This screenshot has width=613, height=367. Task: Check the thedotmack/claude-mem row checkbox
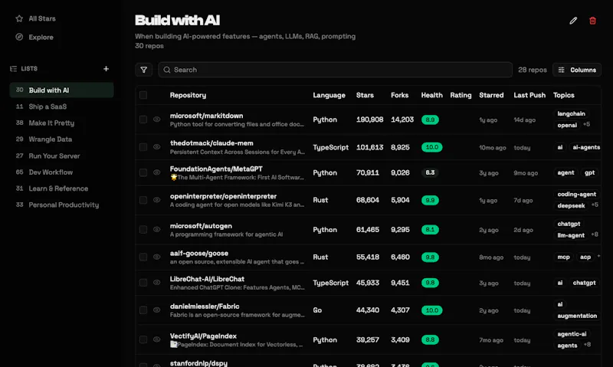point(143,147)
